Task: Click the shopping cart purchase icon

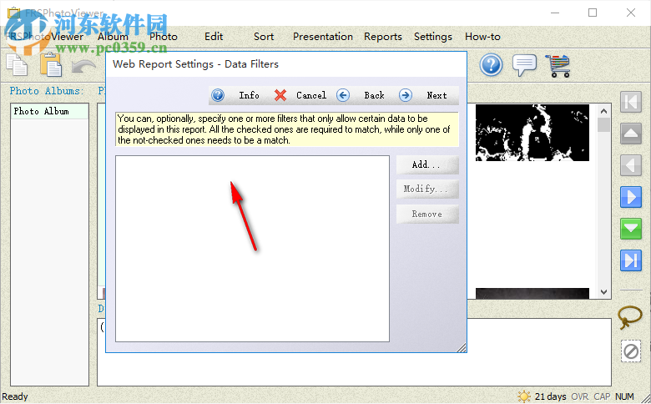Action: click(558, 66)
